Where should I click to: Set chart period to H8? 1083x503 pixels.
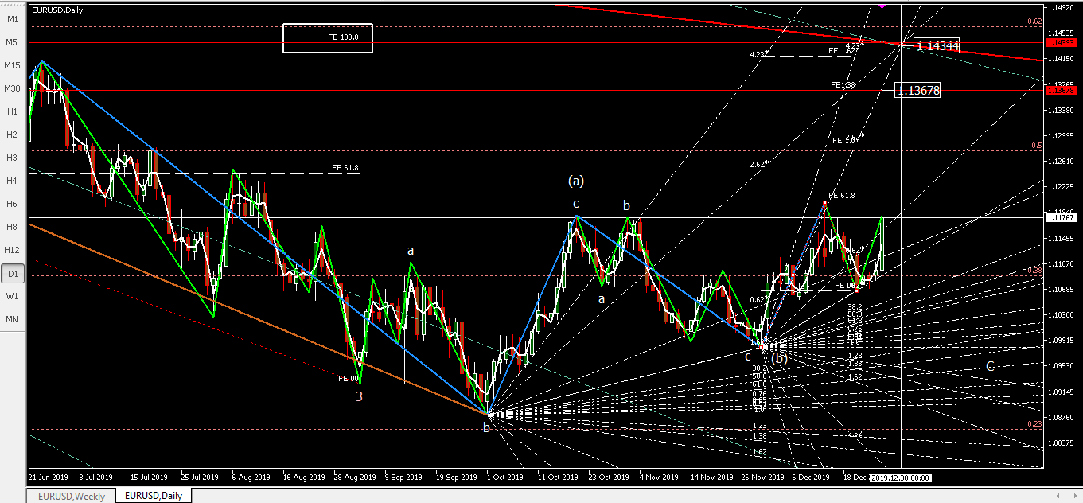(12, 227)
